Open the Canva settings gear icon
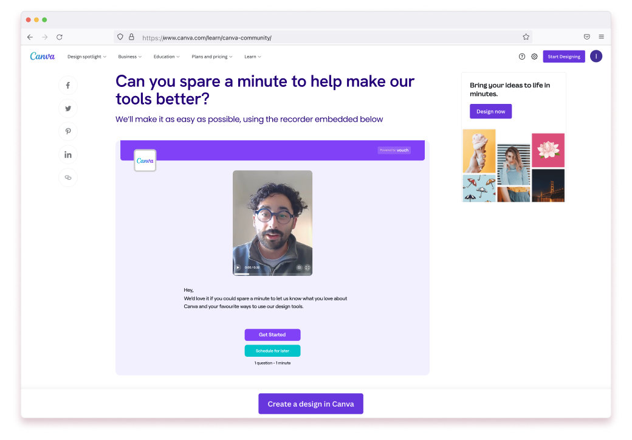 click(534, 56)
